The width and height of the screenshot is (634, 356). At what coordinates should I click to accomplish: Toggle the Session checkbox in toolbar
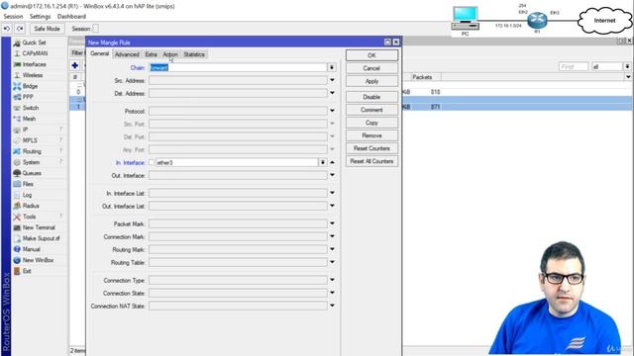(x=95, y=29)
